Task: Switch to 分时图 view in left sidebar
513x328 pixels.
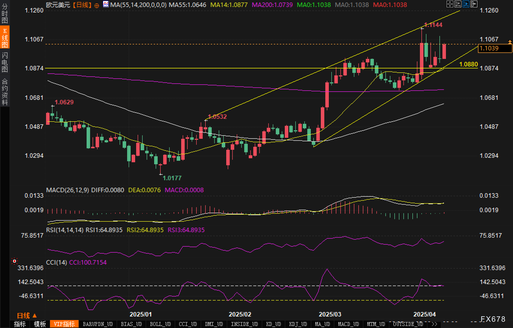Action: (x=5, y=14)
